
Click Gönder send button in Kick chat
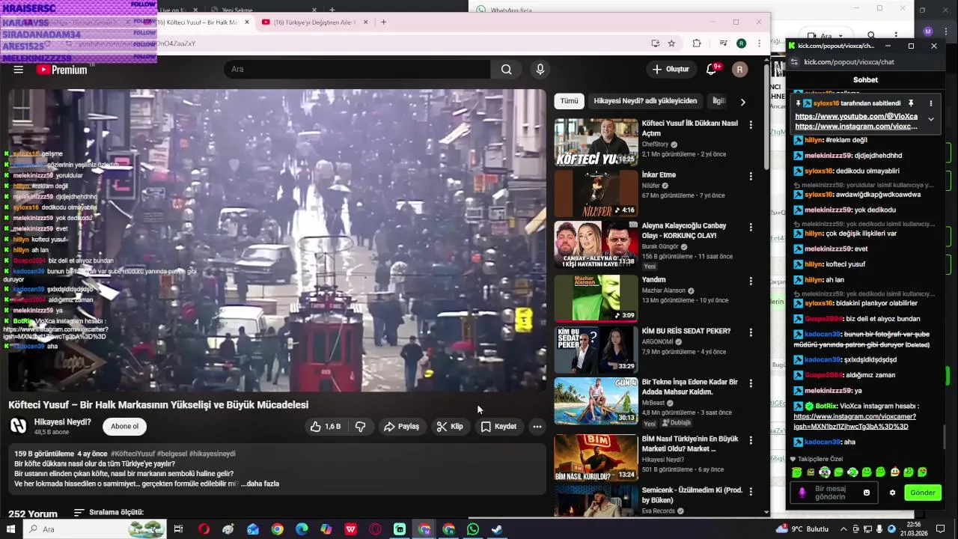point(922,493)
